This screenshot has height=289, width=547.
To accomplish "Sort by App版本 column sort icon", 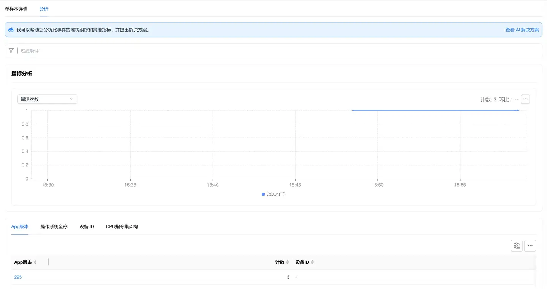I will [x=35, y=262].
